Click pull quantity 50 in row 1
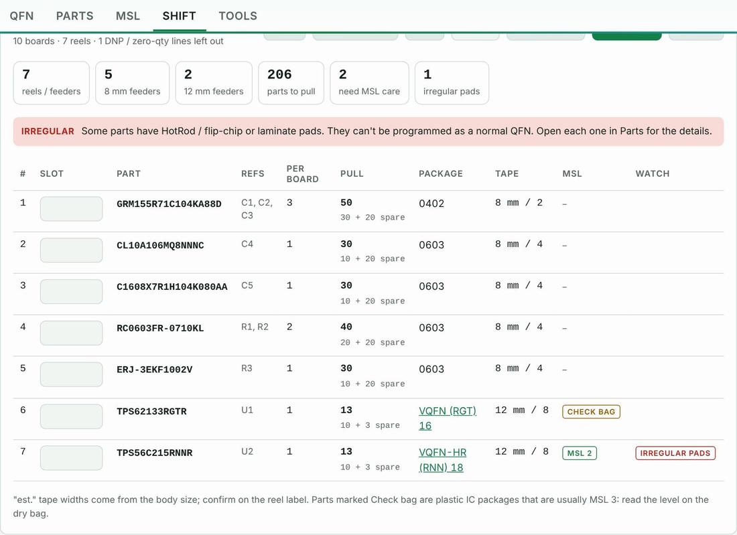This screenshot has height=535, width=737. point(346,202)
